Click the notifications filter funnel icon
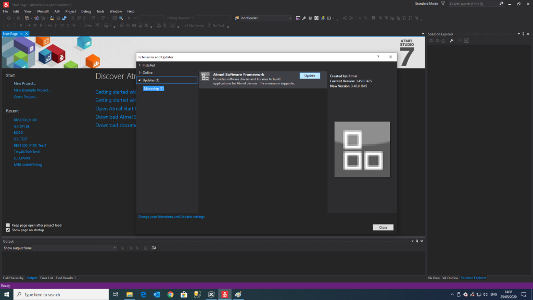 tap(443, 4)
